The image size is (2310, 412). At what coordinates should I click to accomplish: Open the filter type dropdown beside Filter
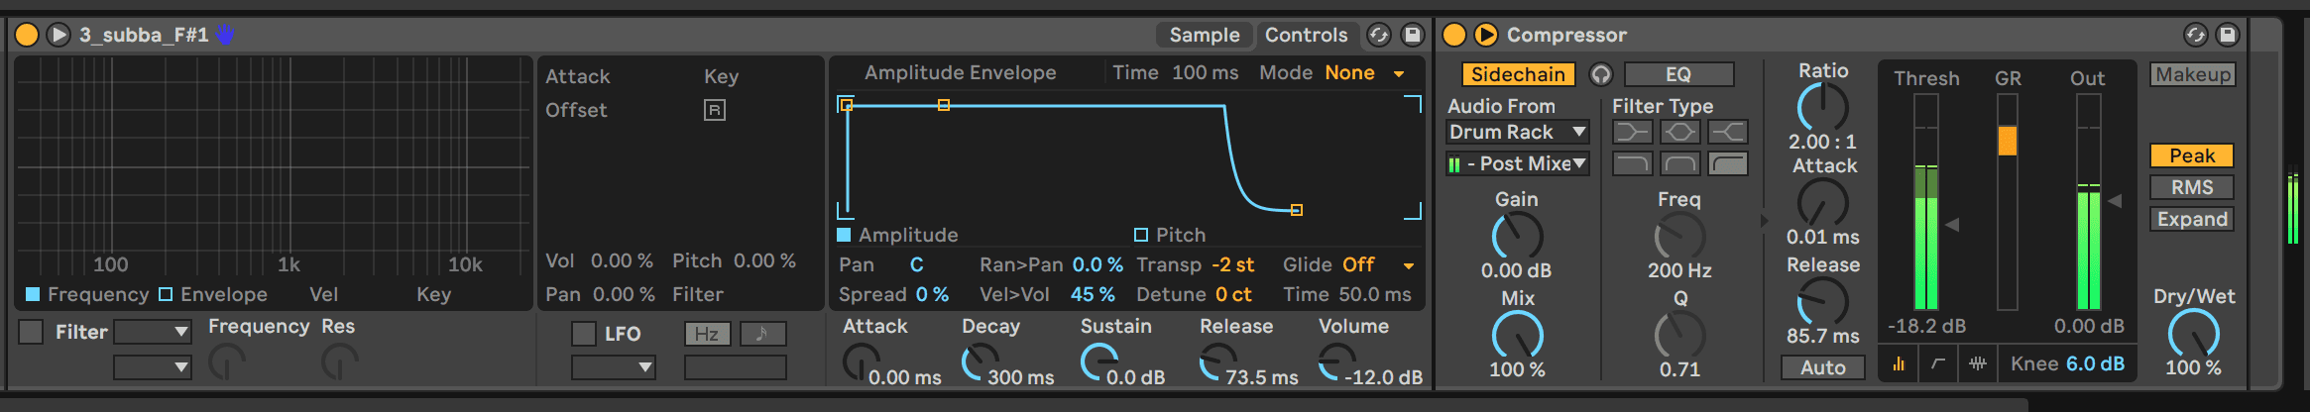tap(152, 331)
